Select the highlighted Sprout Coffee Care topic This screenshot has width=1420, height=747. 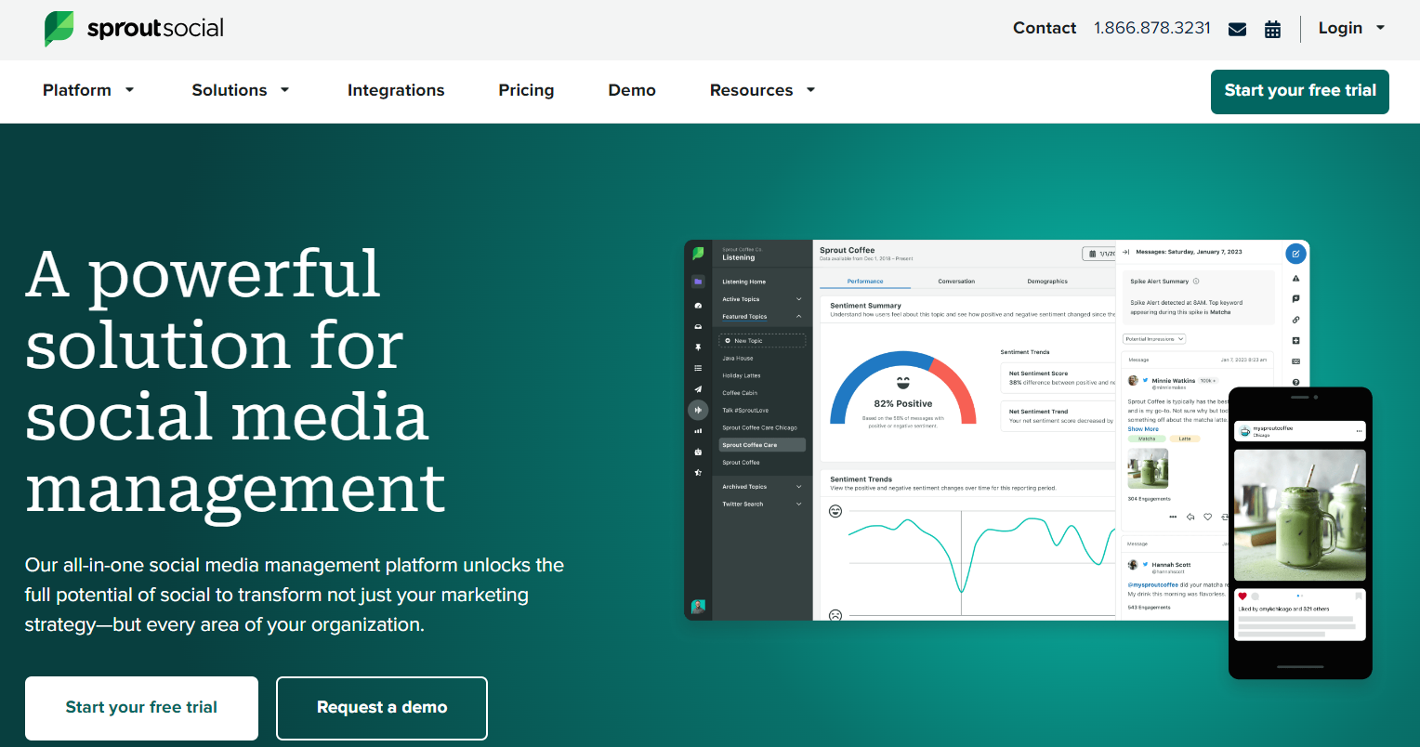coord(762,445)
